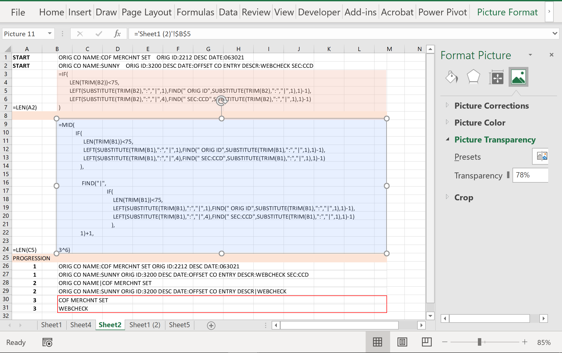
Task: Select cell A1 with START
Action: click(x=27, y=57)
